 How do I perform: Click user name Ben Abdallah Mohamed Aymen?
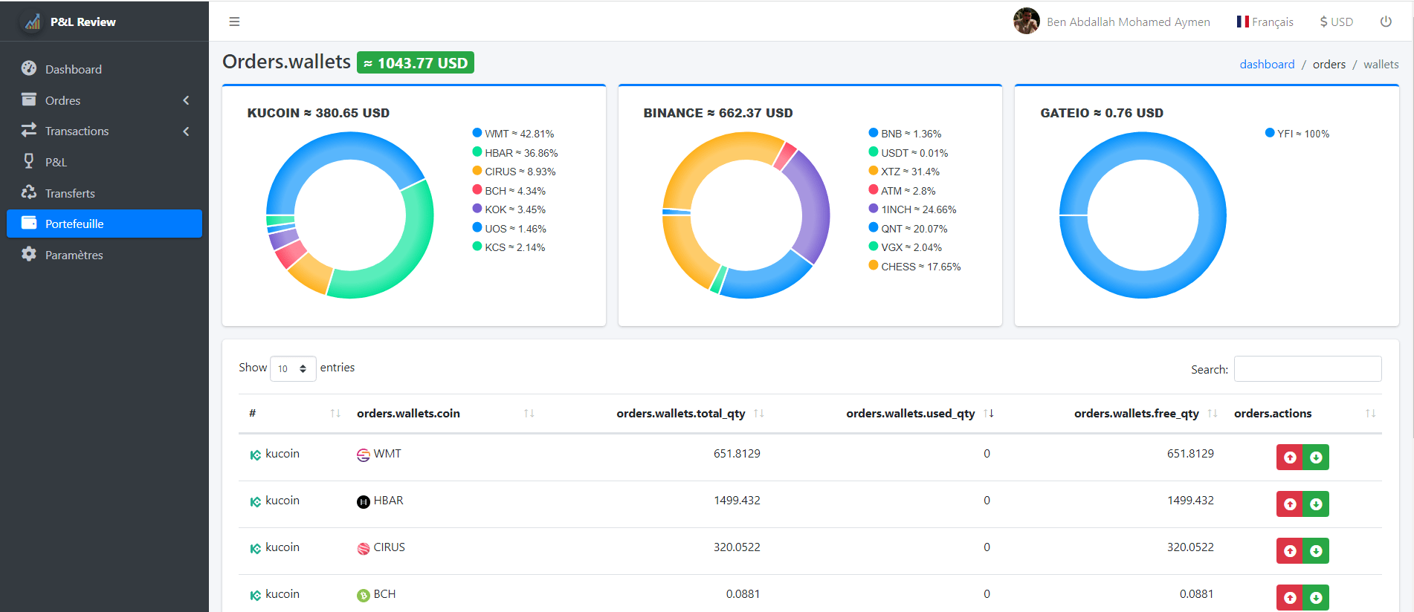coord(1129,22)
